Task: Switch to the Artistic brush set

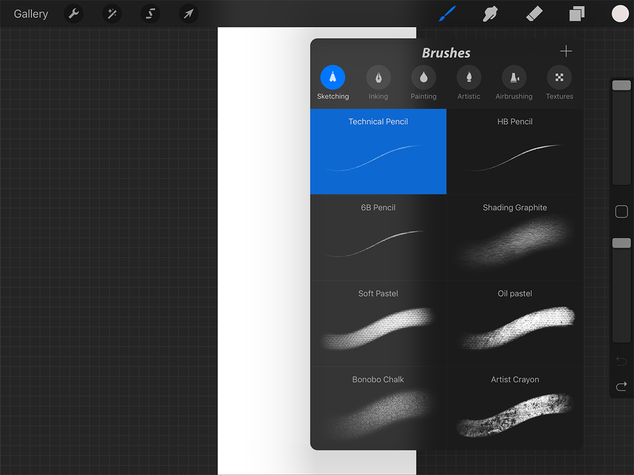Action: (469, 83)
